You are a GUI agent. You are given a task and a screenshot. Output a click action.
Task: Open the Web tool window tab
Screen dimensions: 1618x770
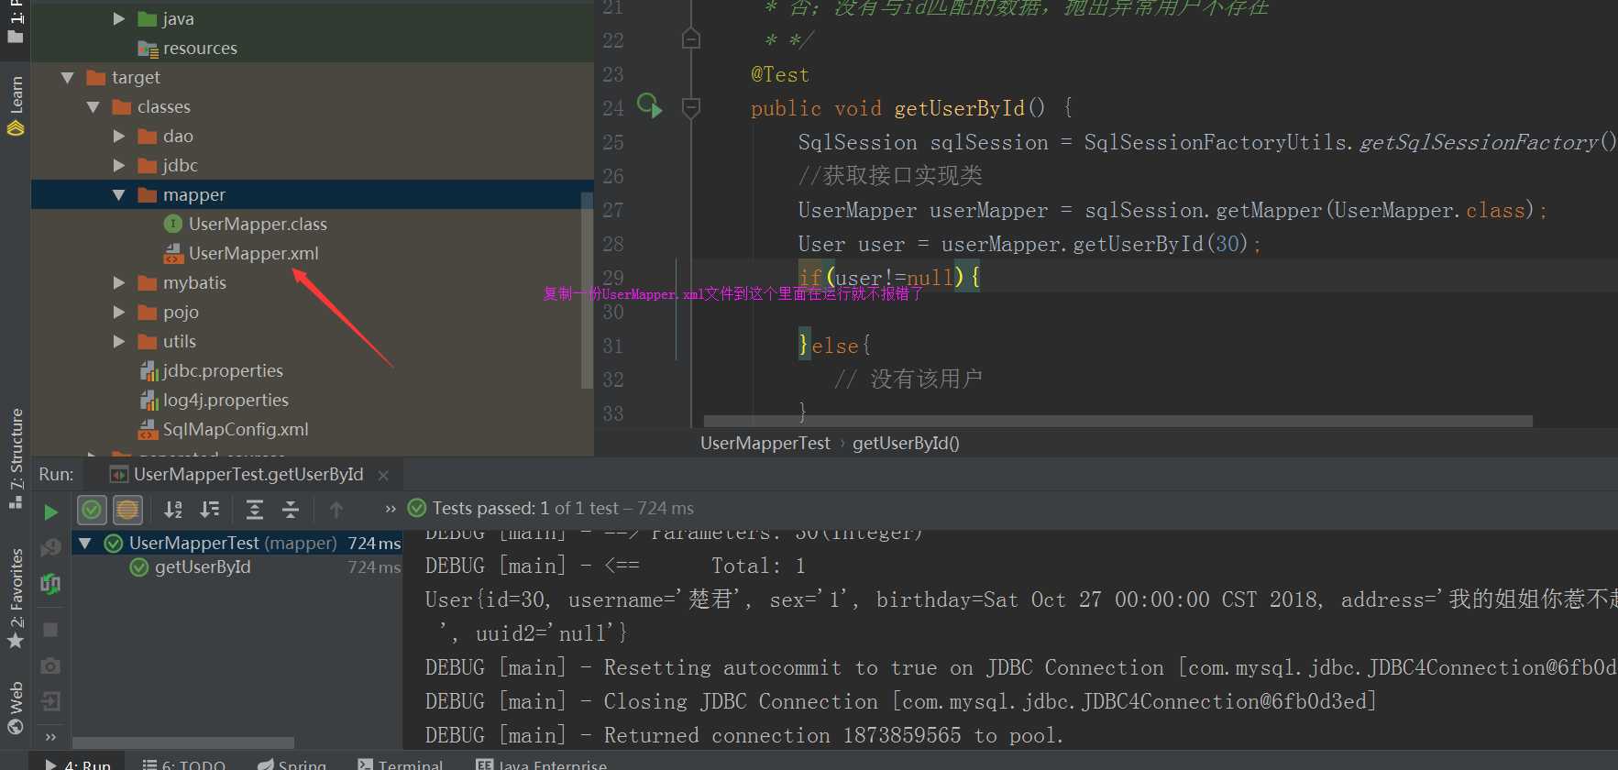click(x=16, y=707)
